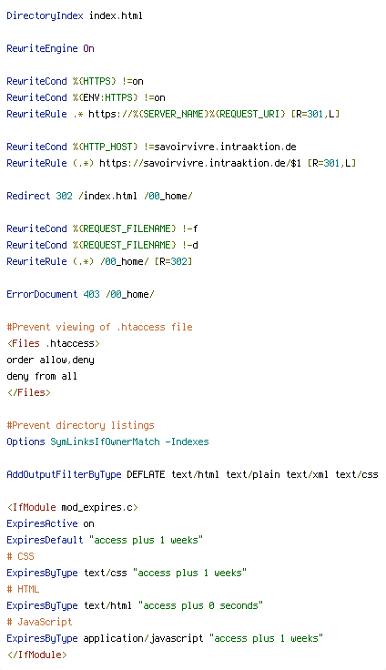This screenshot has width=386, height=670.
Task: Click the !-d flag of REQUEST_FILENAME condition
Action: [x=189, y=245]
